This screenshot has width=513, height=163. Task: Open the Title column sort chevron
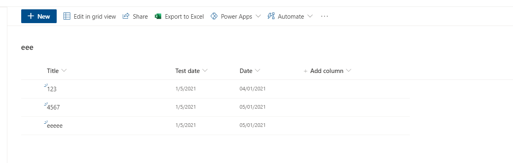tap(64, 71)
